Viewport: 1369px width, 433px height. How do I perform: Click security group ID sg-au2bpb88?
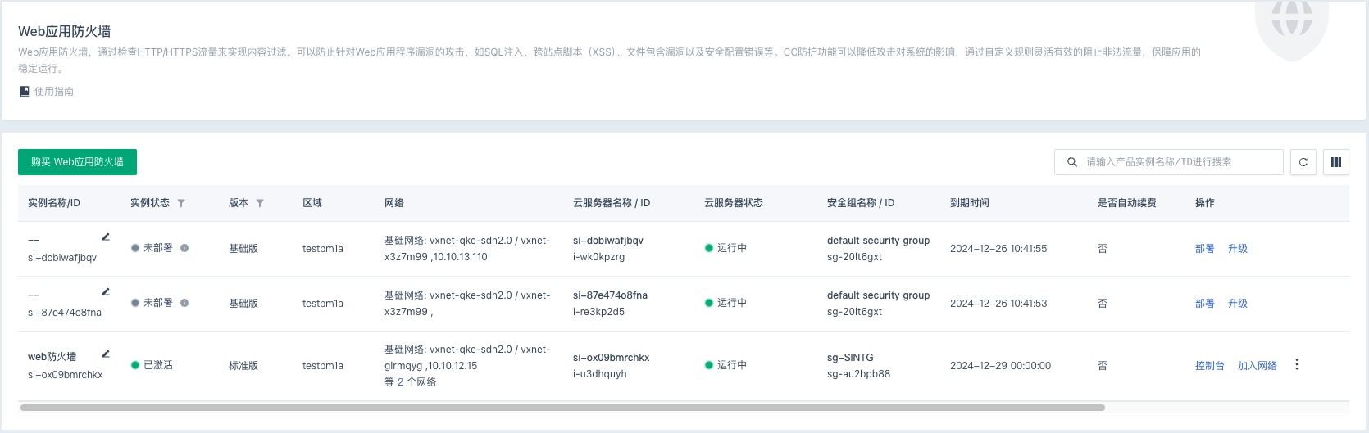click(x=858, y=374)
